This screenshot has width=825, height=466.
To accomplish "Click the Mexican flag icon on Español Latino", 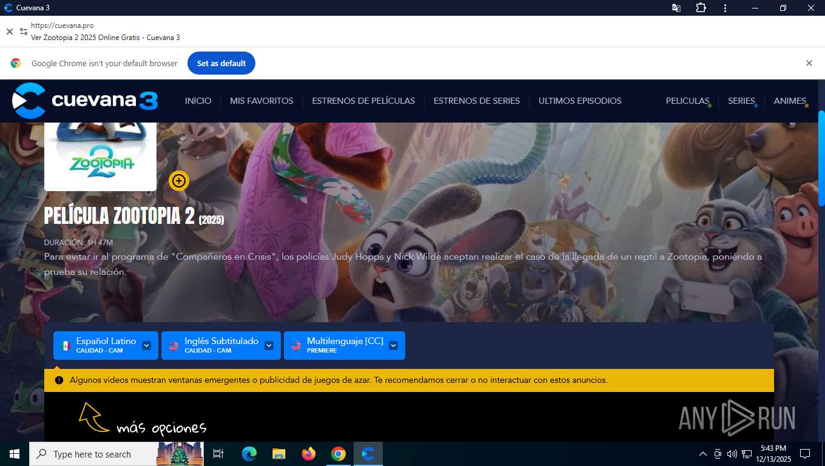I will tap(66, 346).
